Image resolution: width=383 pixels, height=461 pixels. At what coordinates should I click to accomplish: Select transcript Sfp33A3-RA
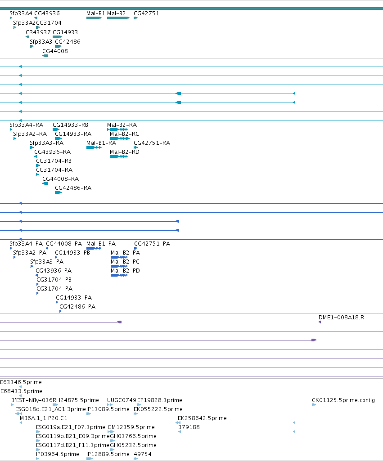tap(32, 148)
